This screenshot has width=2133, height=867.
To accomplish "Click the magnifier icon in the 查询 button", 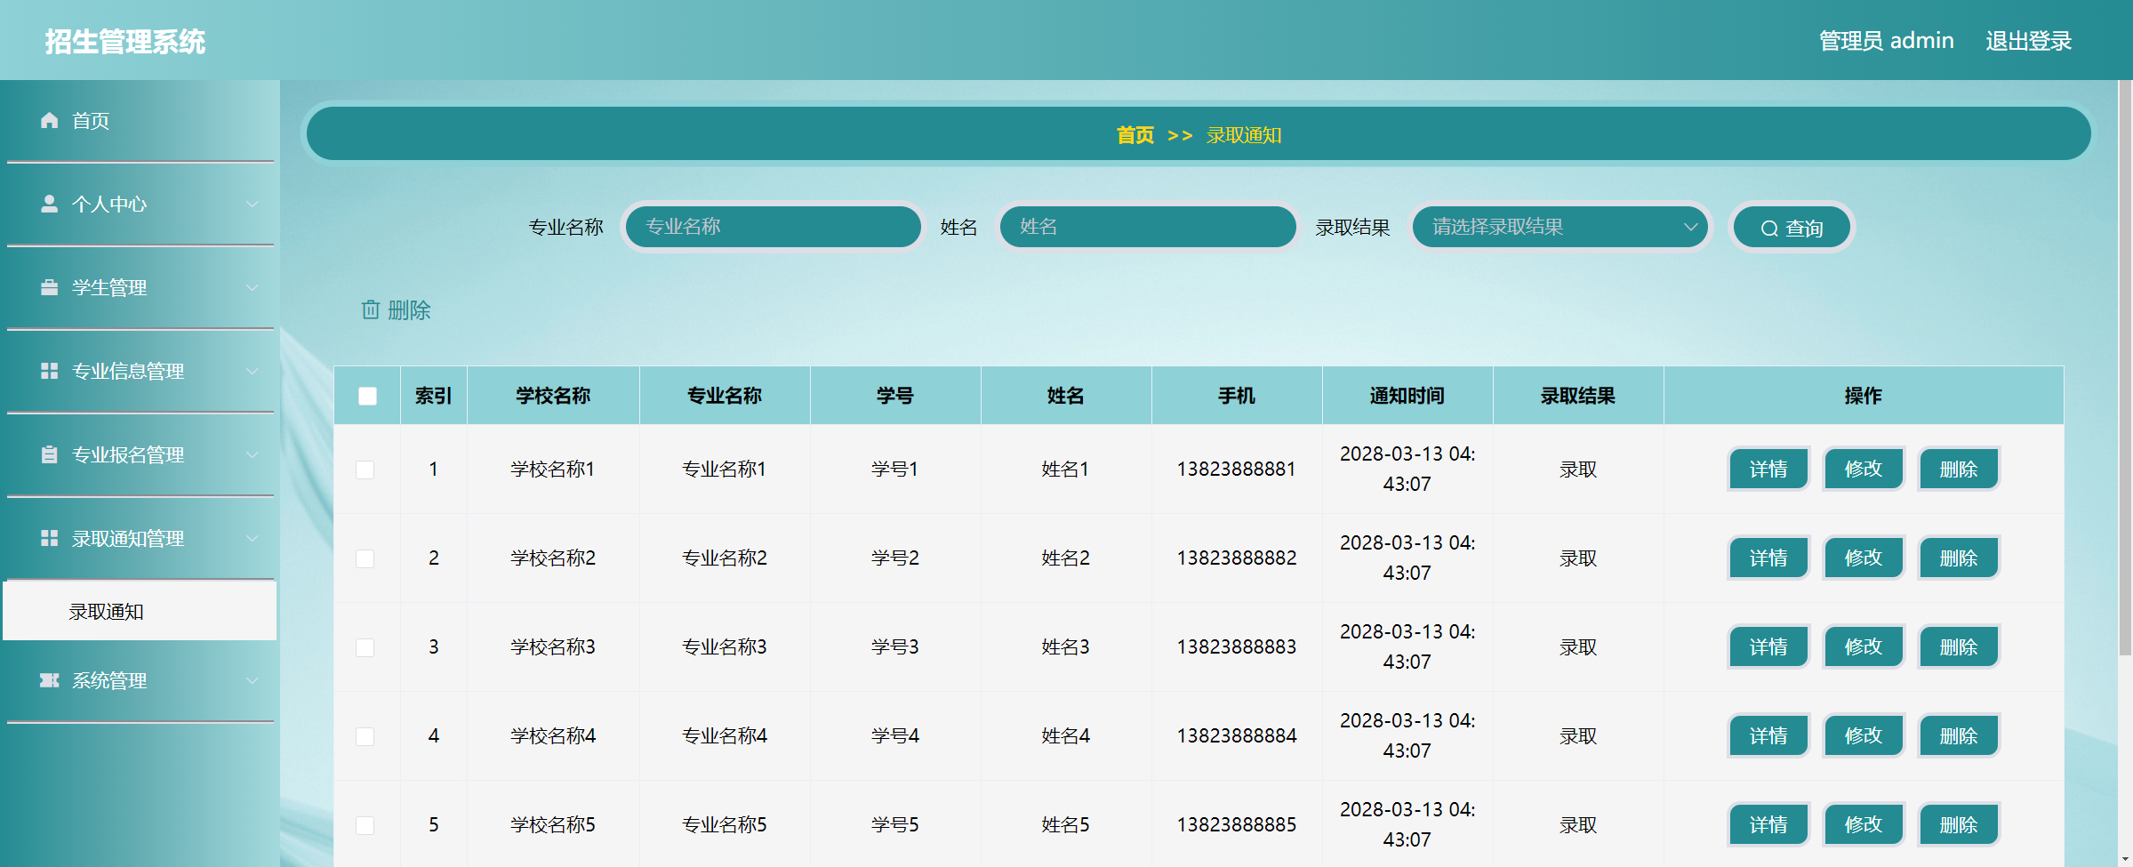I will [x=1769, y=229].
